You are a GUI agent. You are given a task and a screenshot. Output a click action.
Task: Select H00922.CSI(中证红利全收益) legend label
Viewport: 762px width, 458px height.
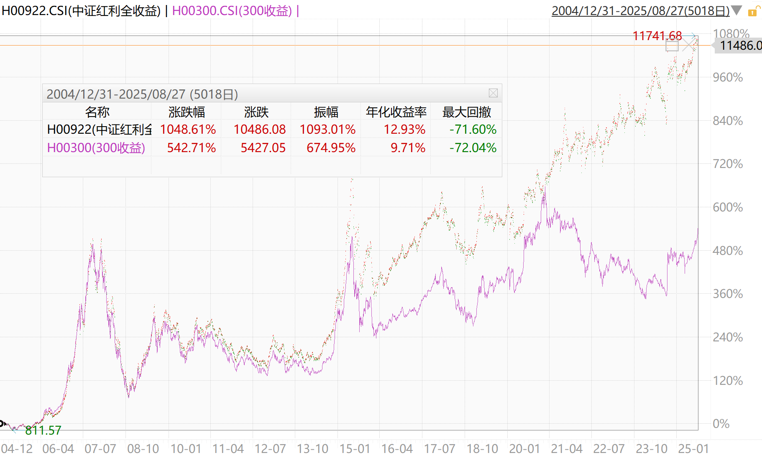81,11
